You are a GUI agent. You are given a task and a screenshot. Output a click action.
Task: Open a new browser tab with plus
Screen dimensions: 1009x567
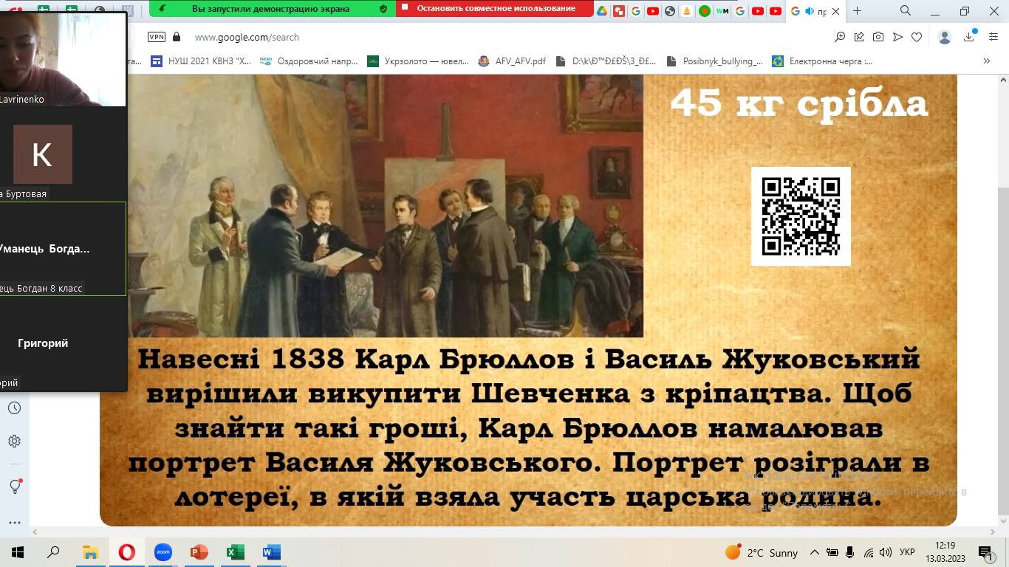tap(857, 11)
